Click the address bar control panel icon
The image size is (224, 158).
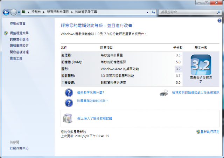point(23,12)
